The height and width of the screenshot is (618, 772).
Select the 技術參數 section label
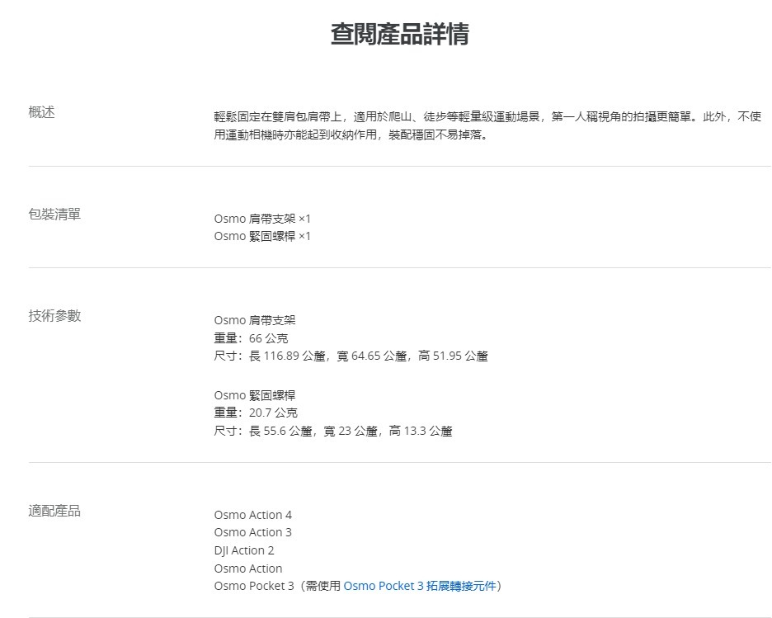(x=54, y=316)
